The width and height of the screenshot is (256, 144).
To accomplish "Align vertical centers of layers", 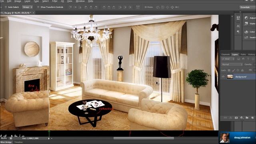I will pos(75,7).
